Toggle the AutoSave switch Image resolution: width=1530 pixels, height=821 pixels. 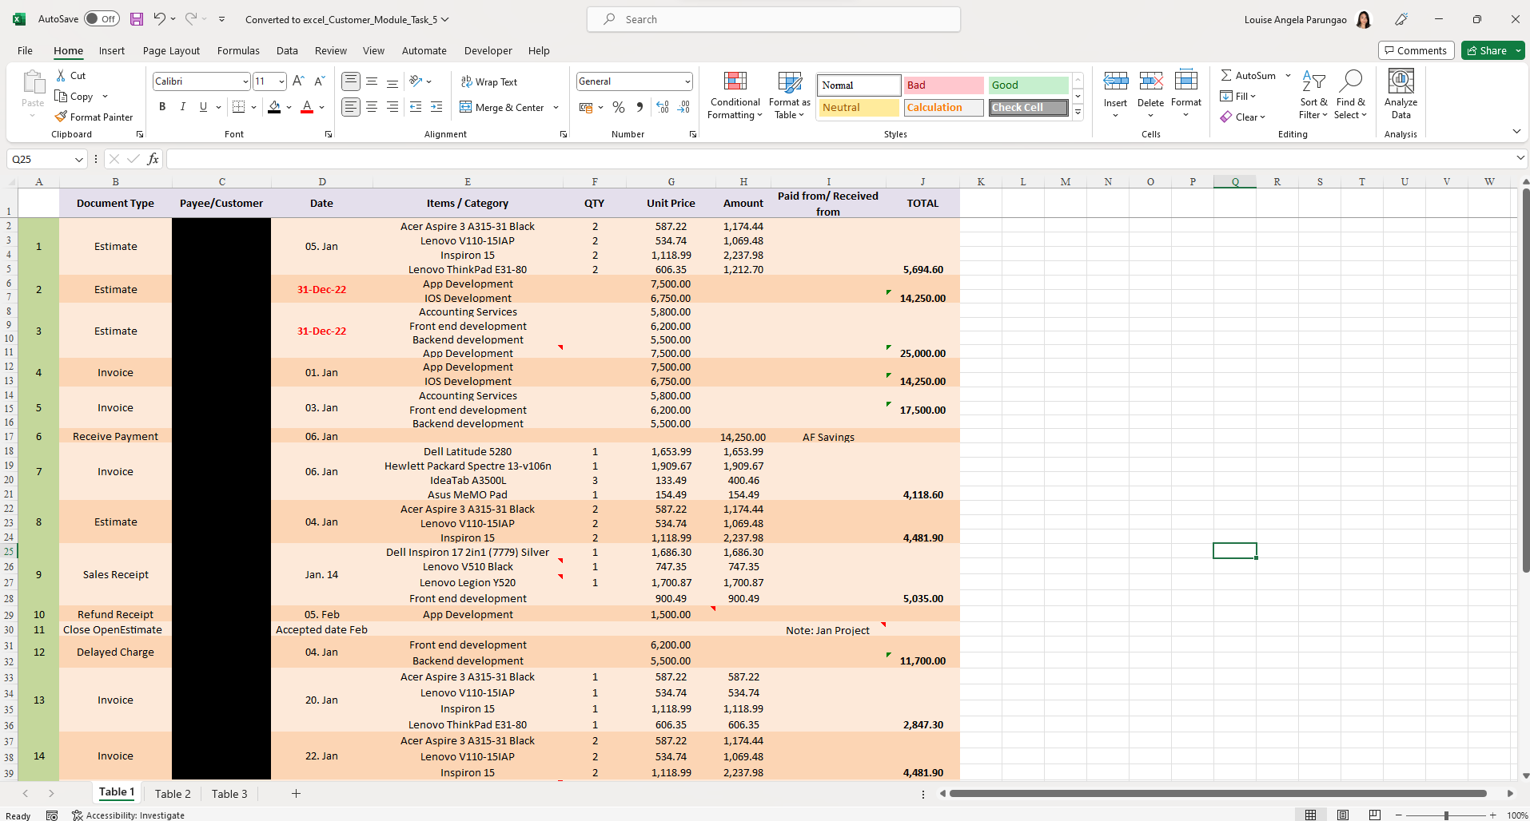point(102,19)
